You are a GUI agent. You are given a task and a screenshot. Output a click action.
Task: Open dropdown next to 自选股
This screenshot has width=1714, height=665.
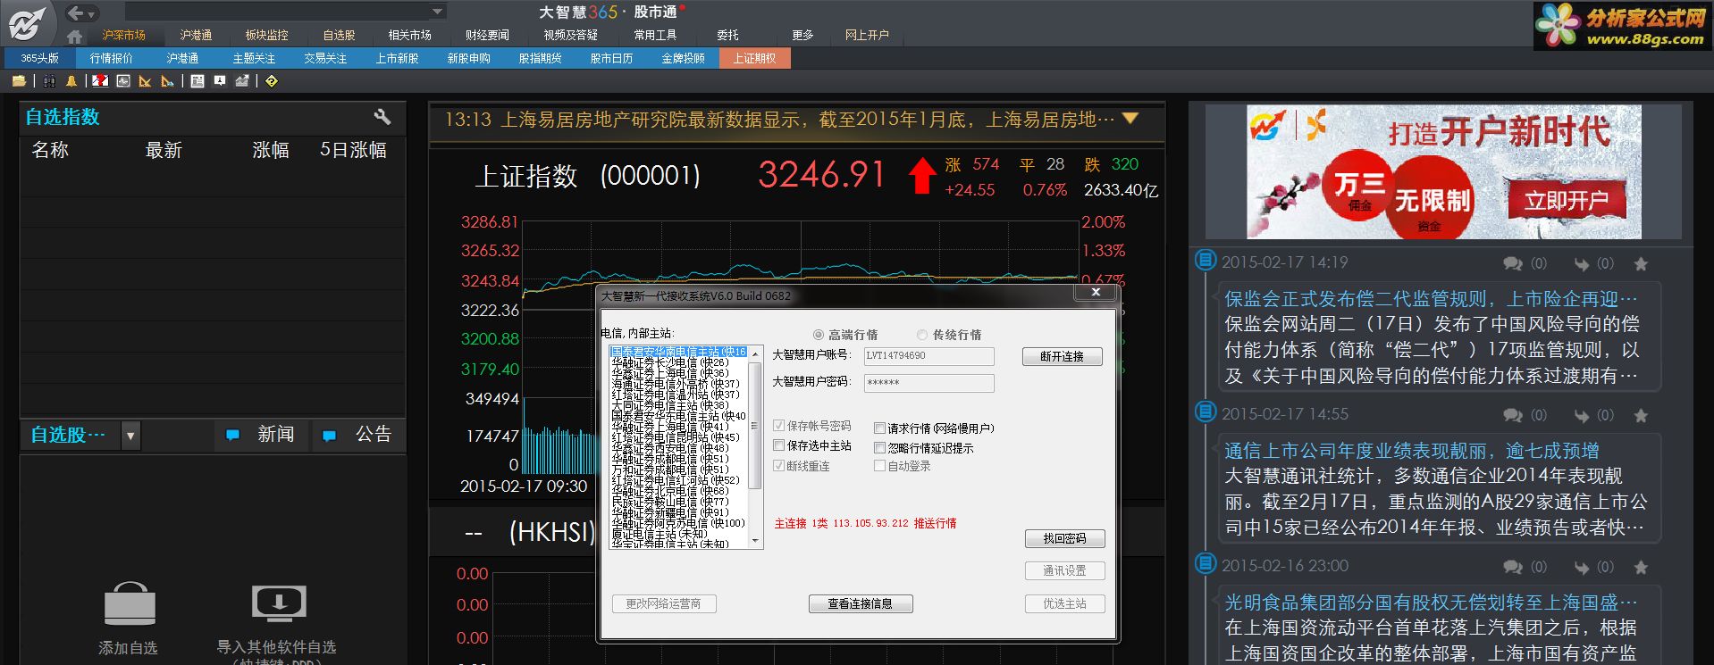pos(130,436)
